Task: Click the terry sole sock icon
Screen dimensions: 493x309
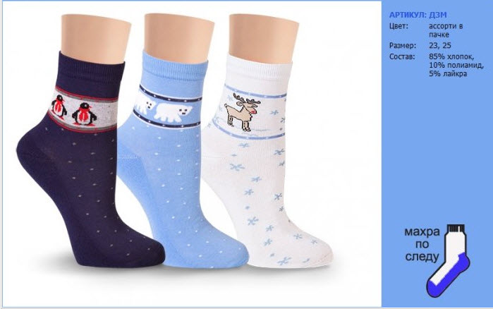Action: pyautogui.click(x=449, y=260)
